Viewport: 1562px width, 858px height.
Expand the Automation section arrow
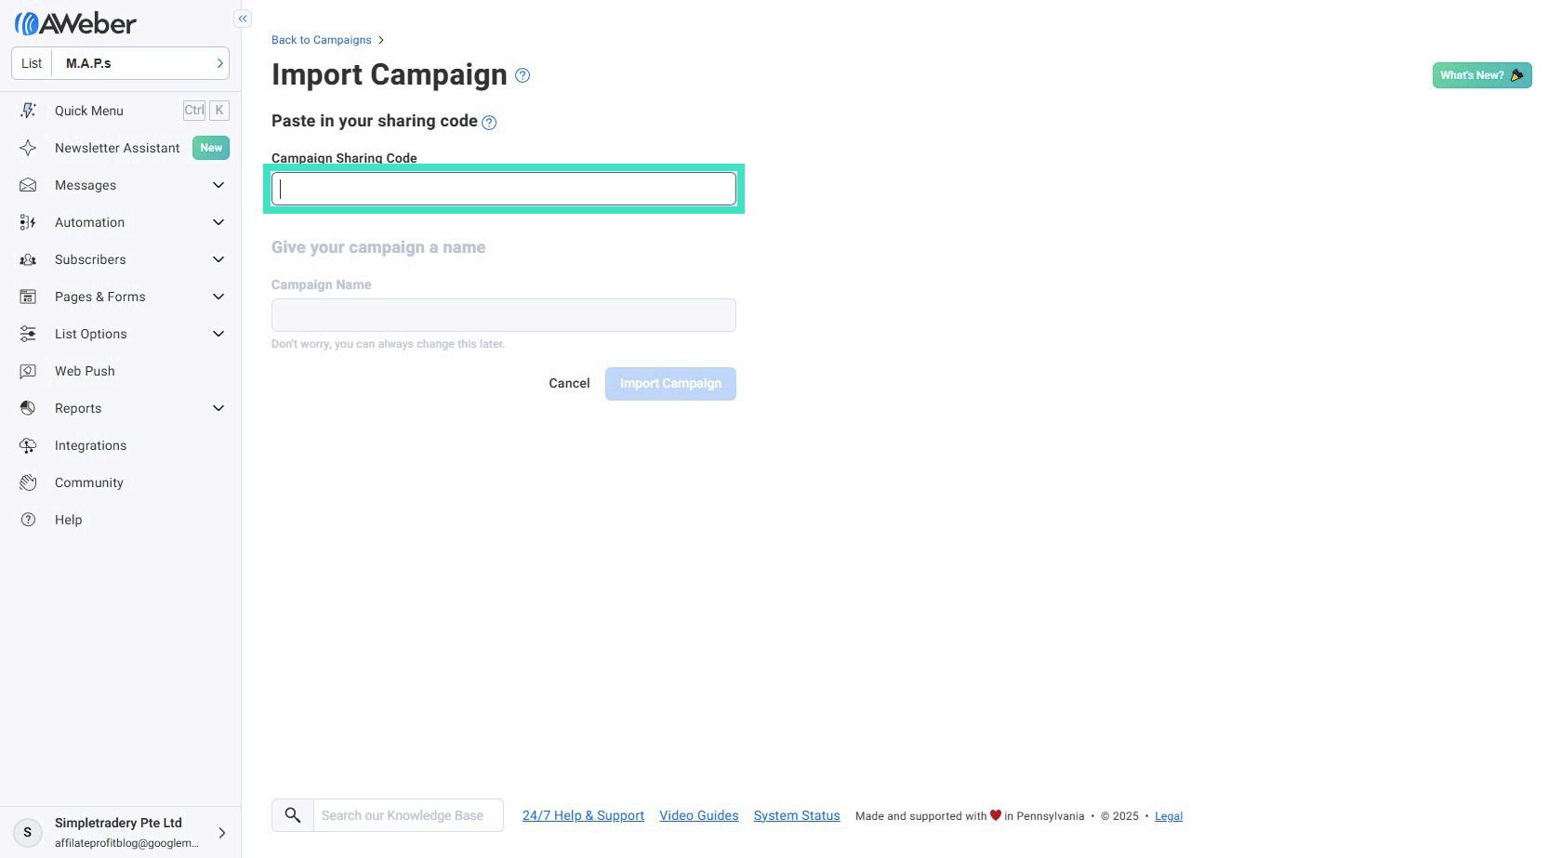(x=218, y=222)
